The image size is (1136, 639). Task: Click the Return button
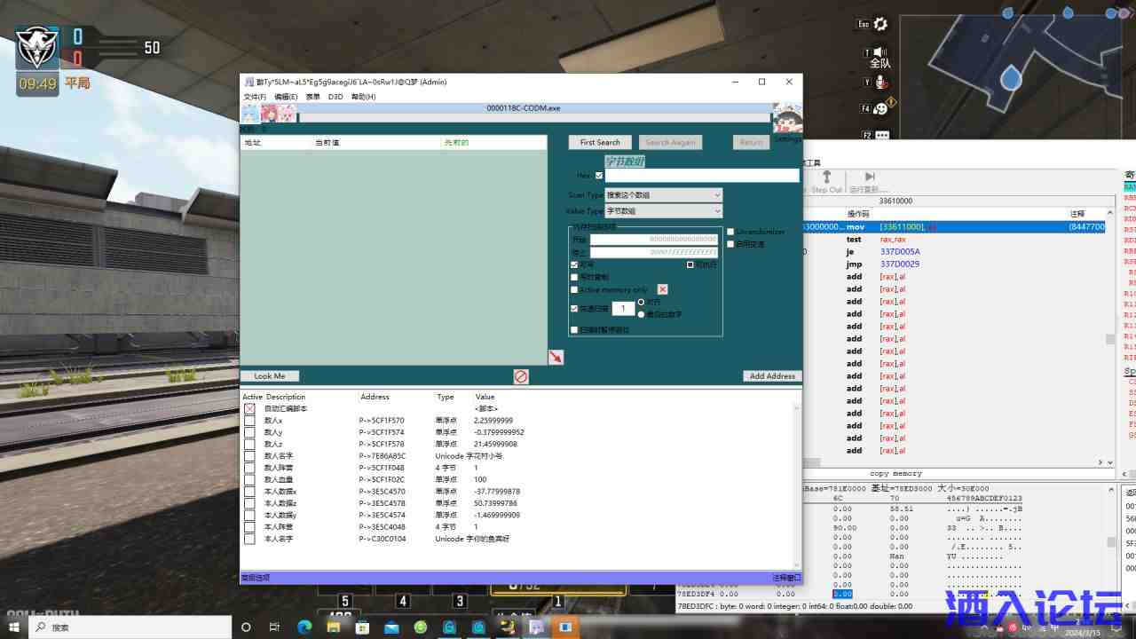coord(751,142)
